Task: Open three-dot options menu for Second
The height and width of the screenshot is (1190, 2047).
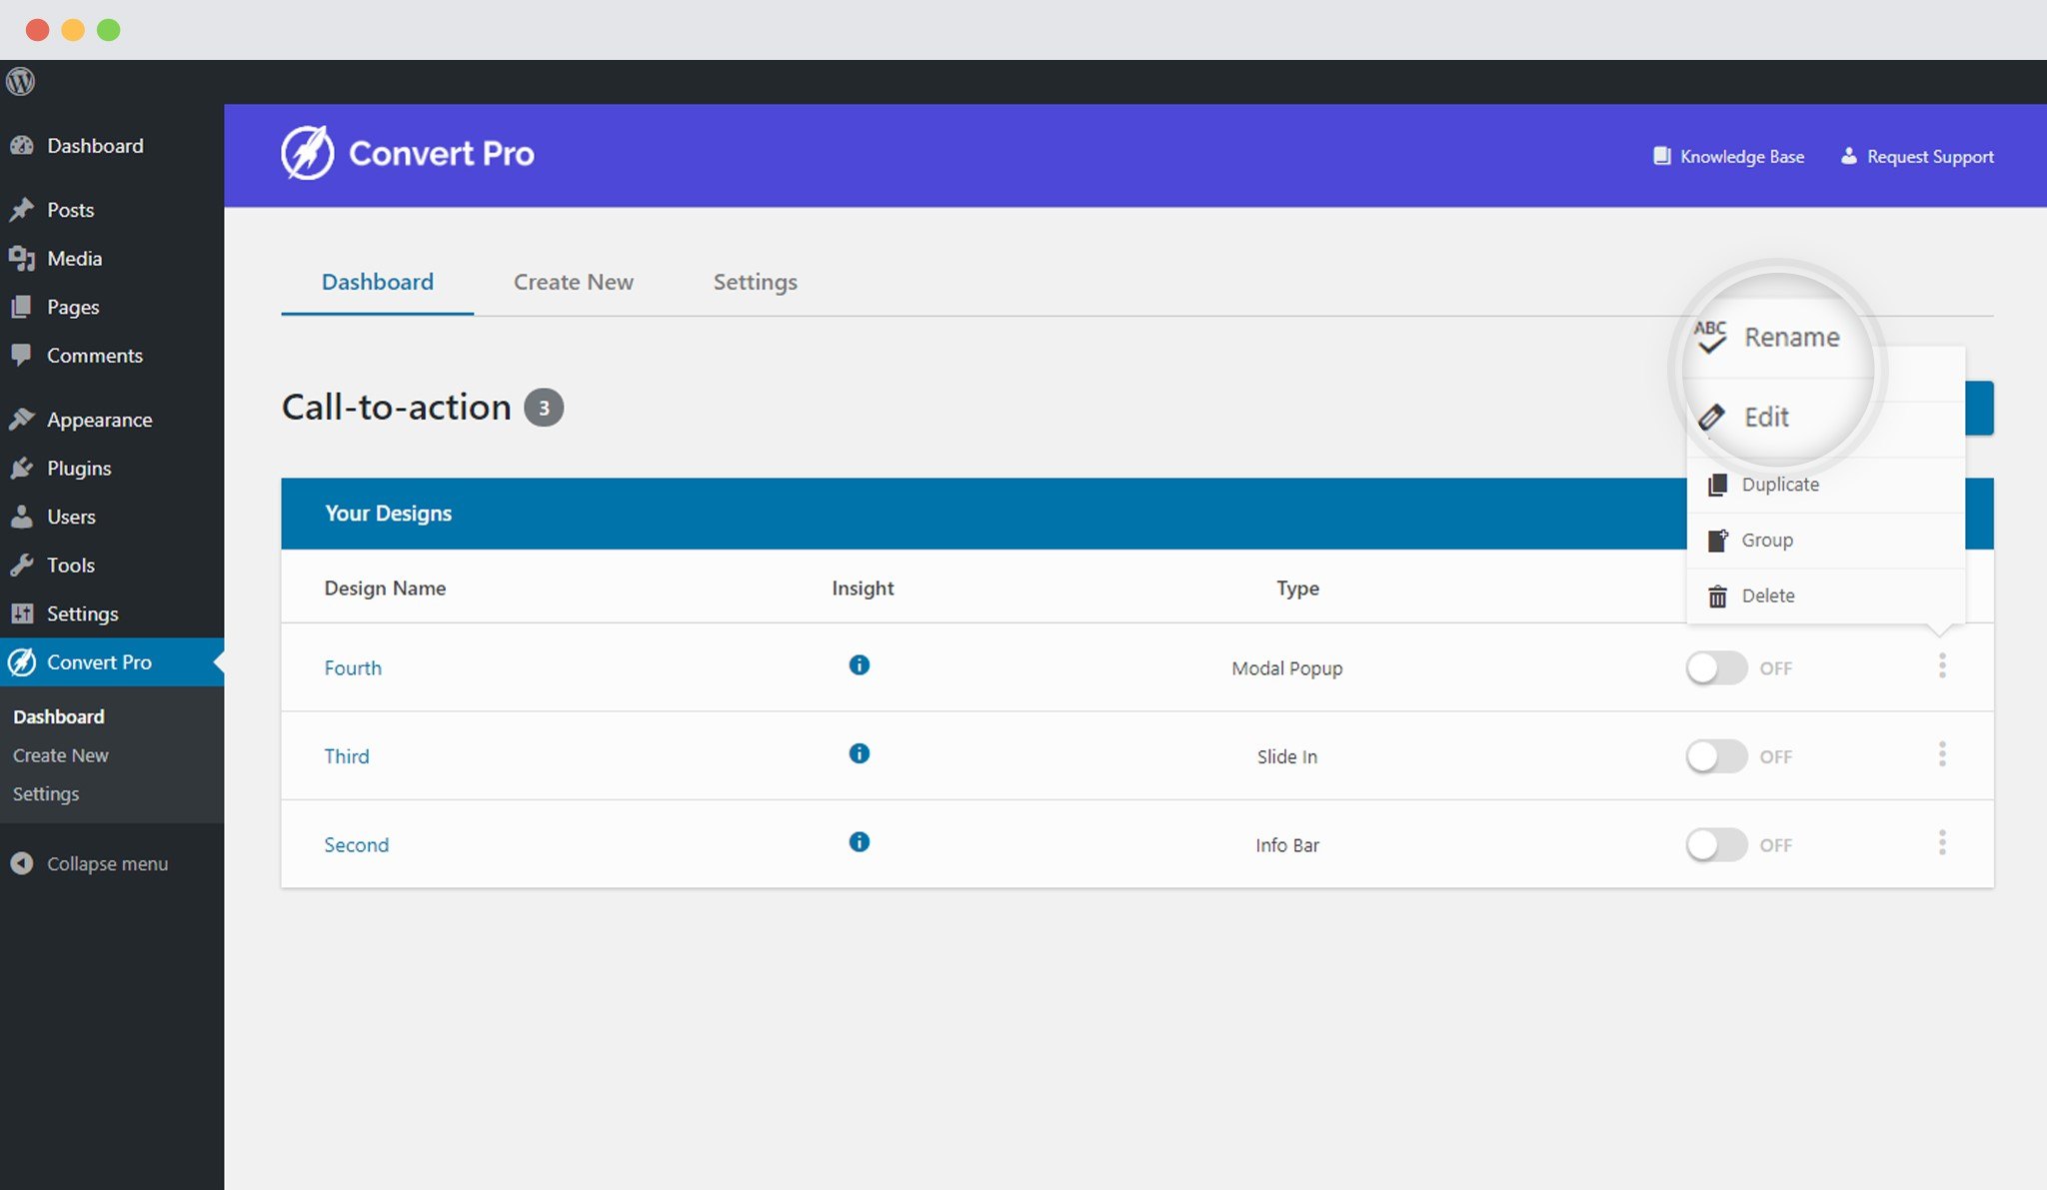Action: [1942, 842]
